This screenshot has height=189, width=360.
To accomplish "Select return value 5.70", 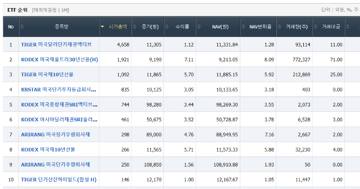I will coord(189,74).
